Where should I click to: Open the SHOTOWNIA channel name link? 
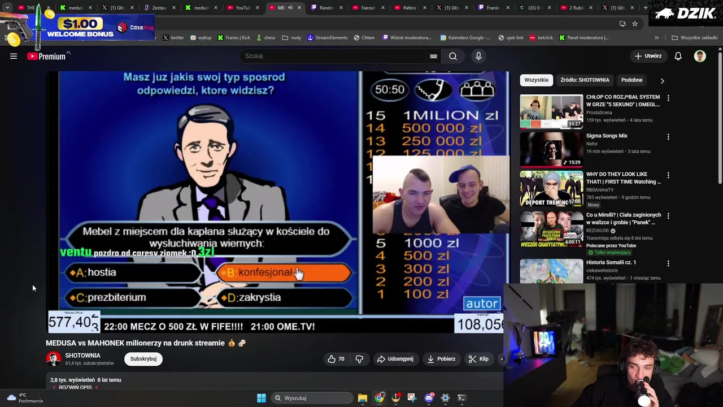tap(82, 356)
